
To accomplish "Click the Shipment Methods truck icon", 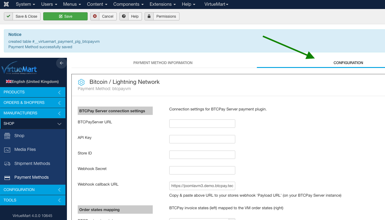I will [x=7, y=163].
